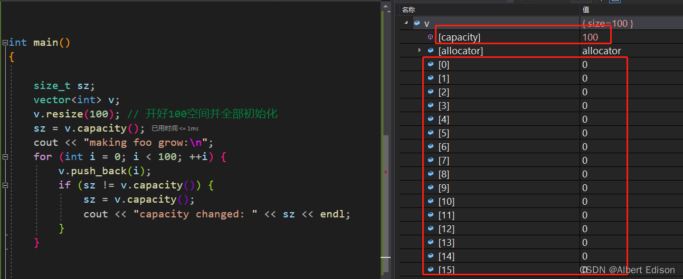Image resolution: width=683 pixels, height=279 pixels.
Task: Collapse the int main() code block
Action: click(5, 43)
